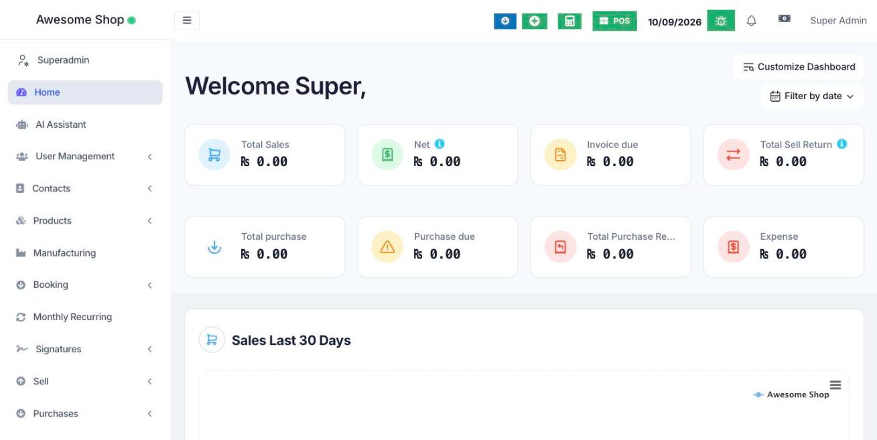Expand the Sell submenu arrow

coord(150,382)
